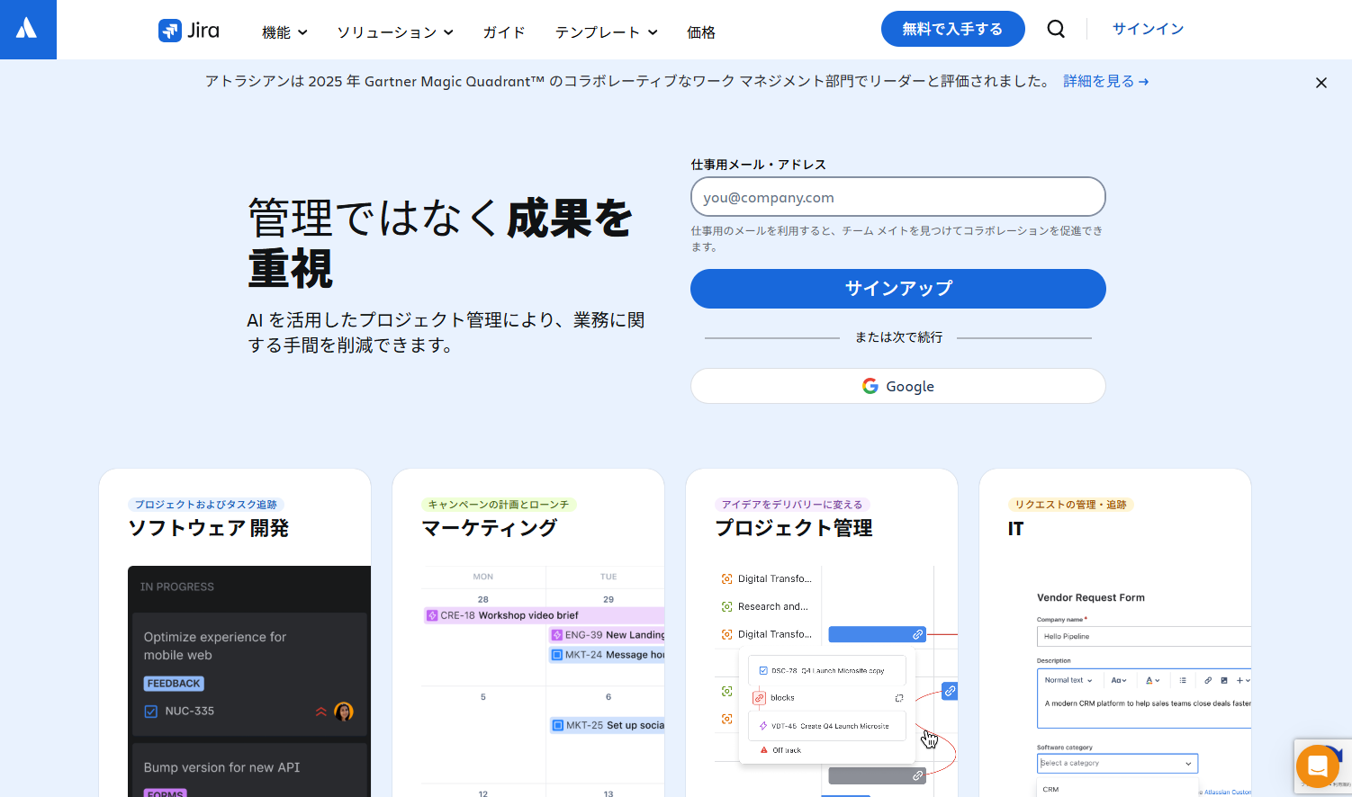This screenshot has height=797, width=1352.
Task: Open the 機能 navigation menu
Action: [x=284, y=31]
